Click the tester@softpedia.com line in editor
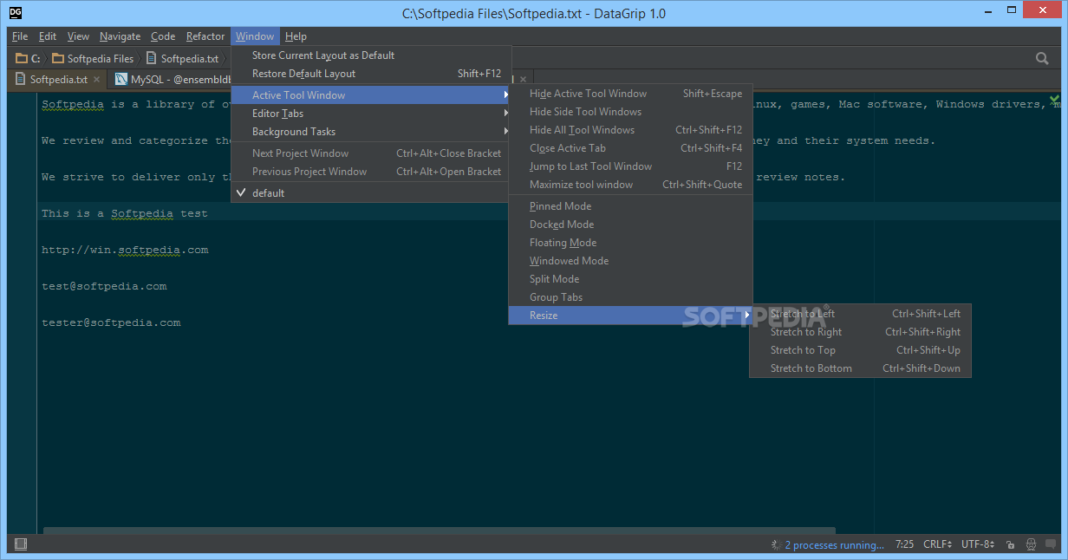This screenshot has height=560, width=1068. coord(111,322)
